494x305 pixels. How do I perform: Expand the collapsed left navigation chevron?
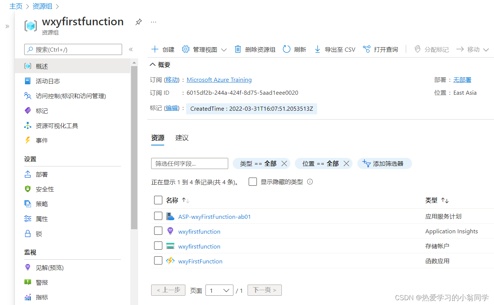click(7, 26)
